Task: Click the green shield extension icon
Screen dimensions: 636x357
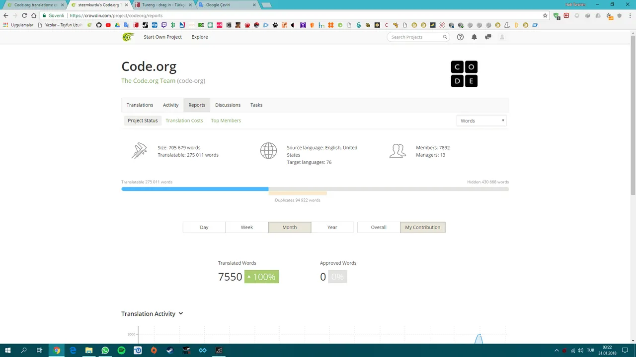Action: [x=556, y=15]
